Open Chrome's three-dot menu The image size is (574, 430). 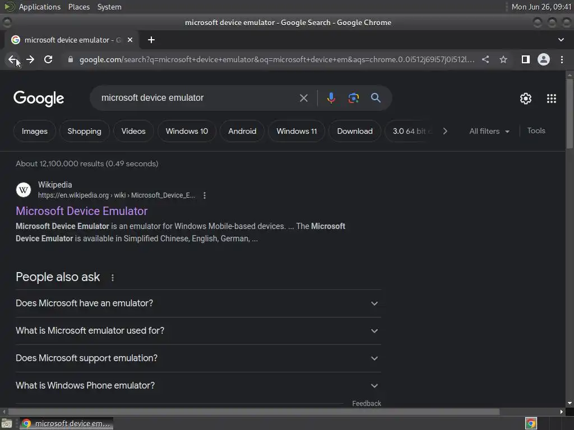click(x=562, y=59)
